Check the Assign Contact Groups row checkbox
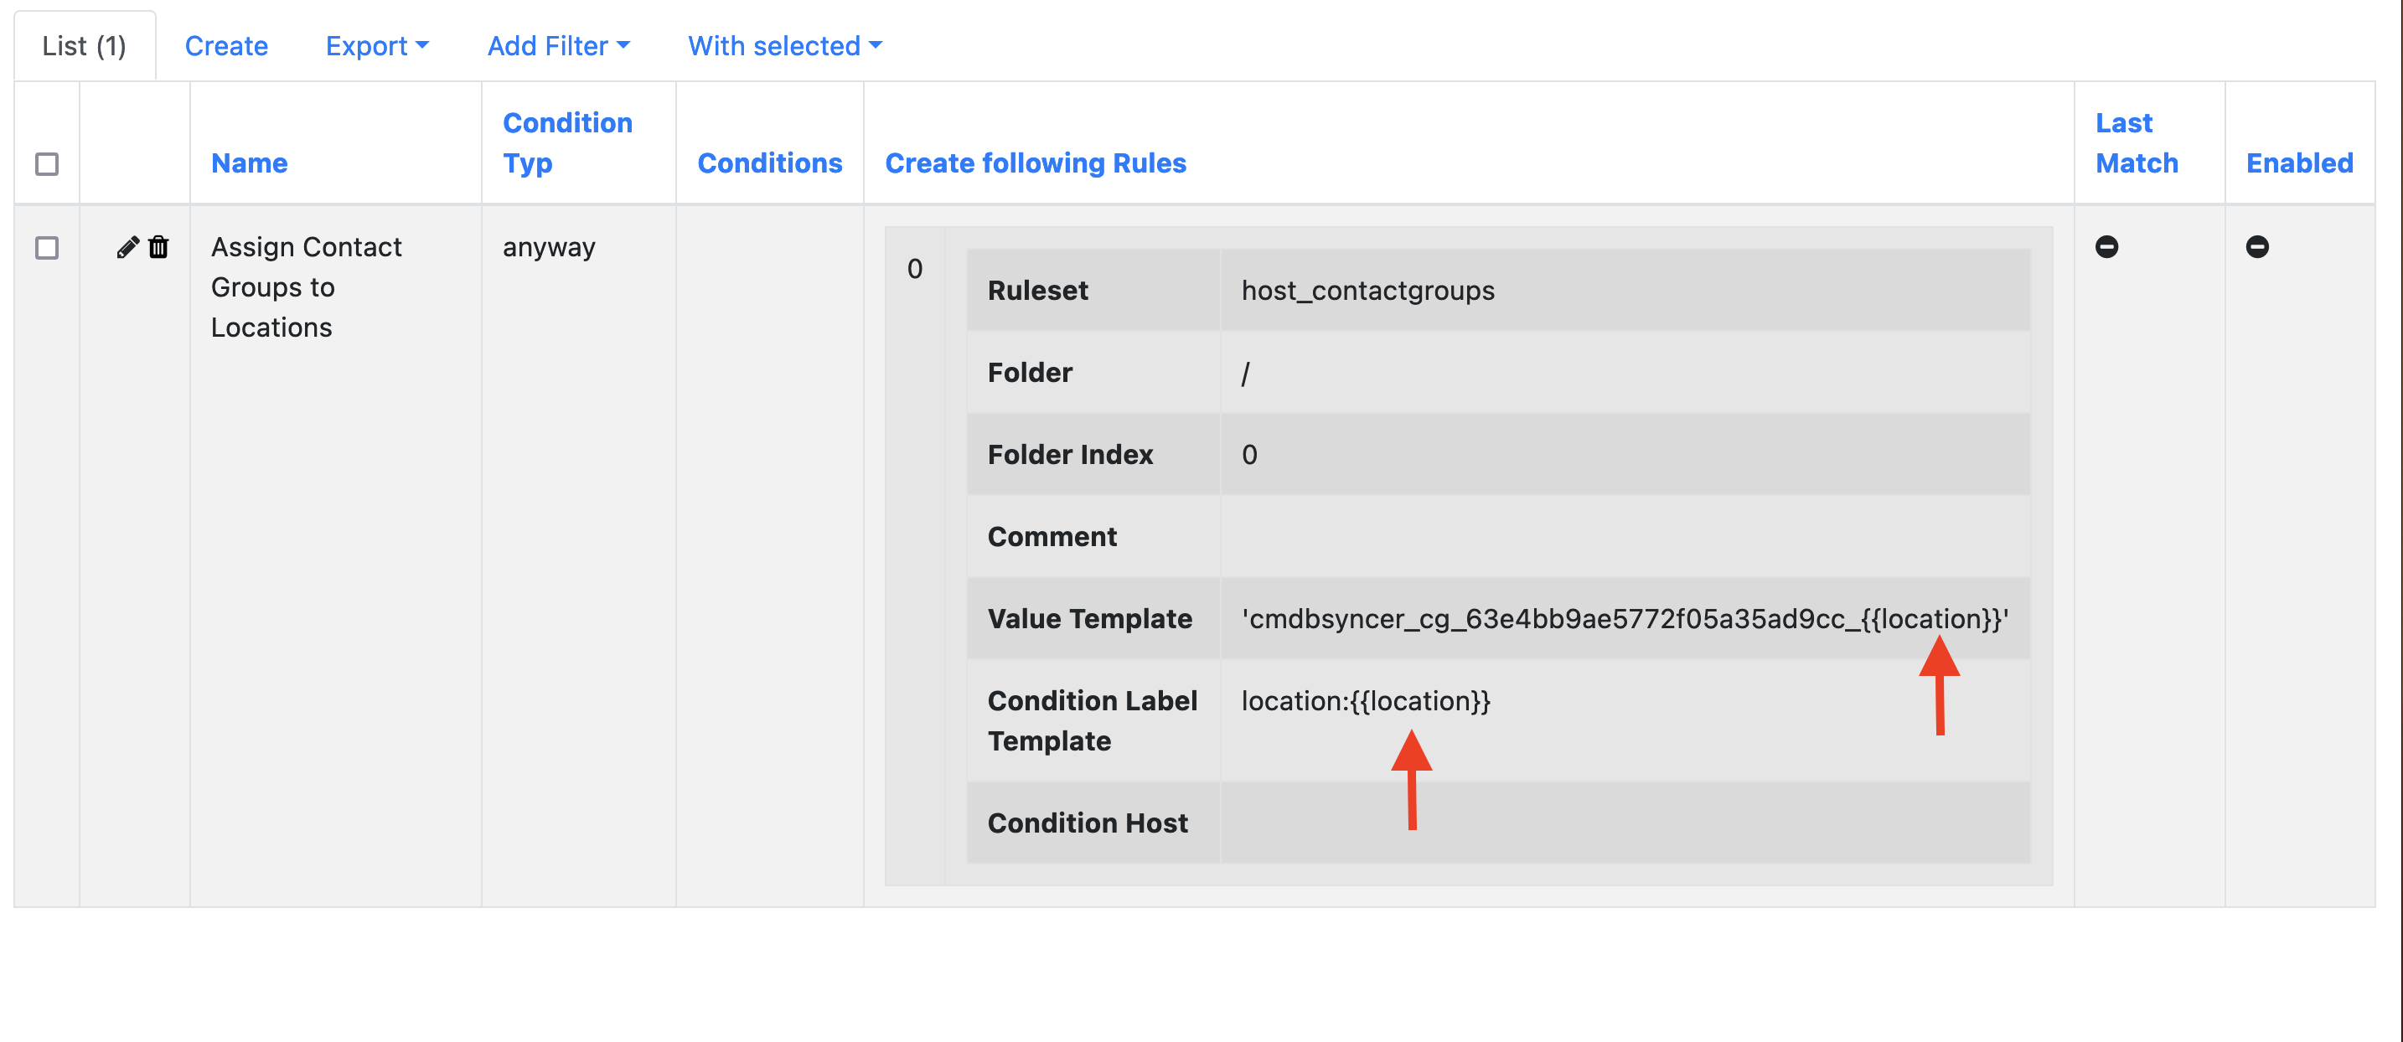The height and width of the screenshot is (1042, 2403). 47,248
